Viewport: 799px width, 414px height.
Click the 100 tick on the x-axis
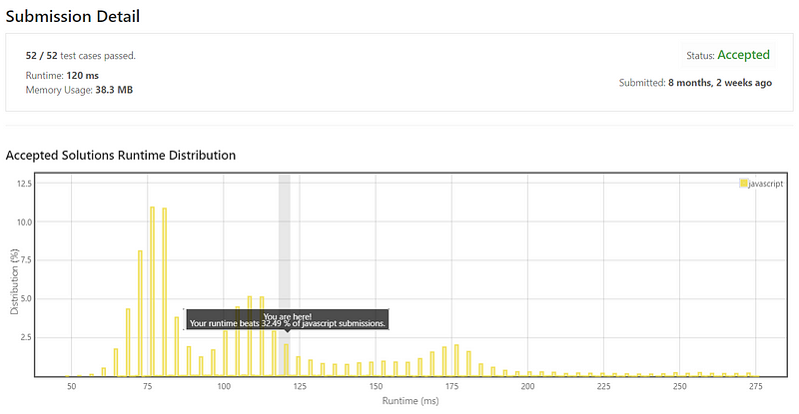pos(224,385)
